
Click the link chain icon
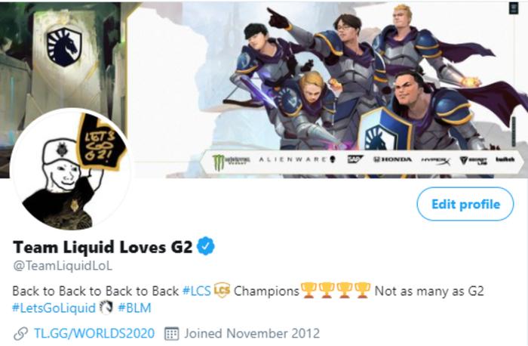click(x=20, y=333)
